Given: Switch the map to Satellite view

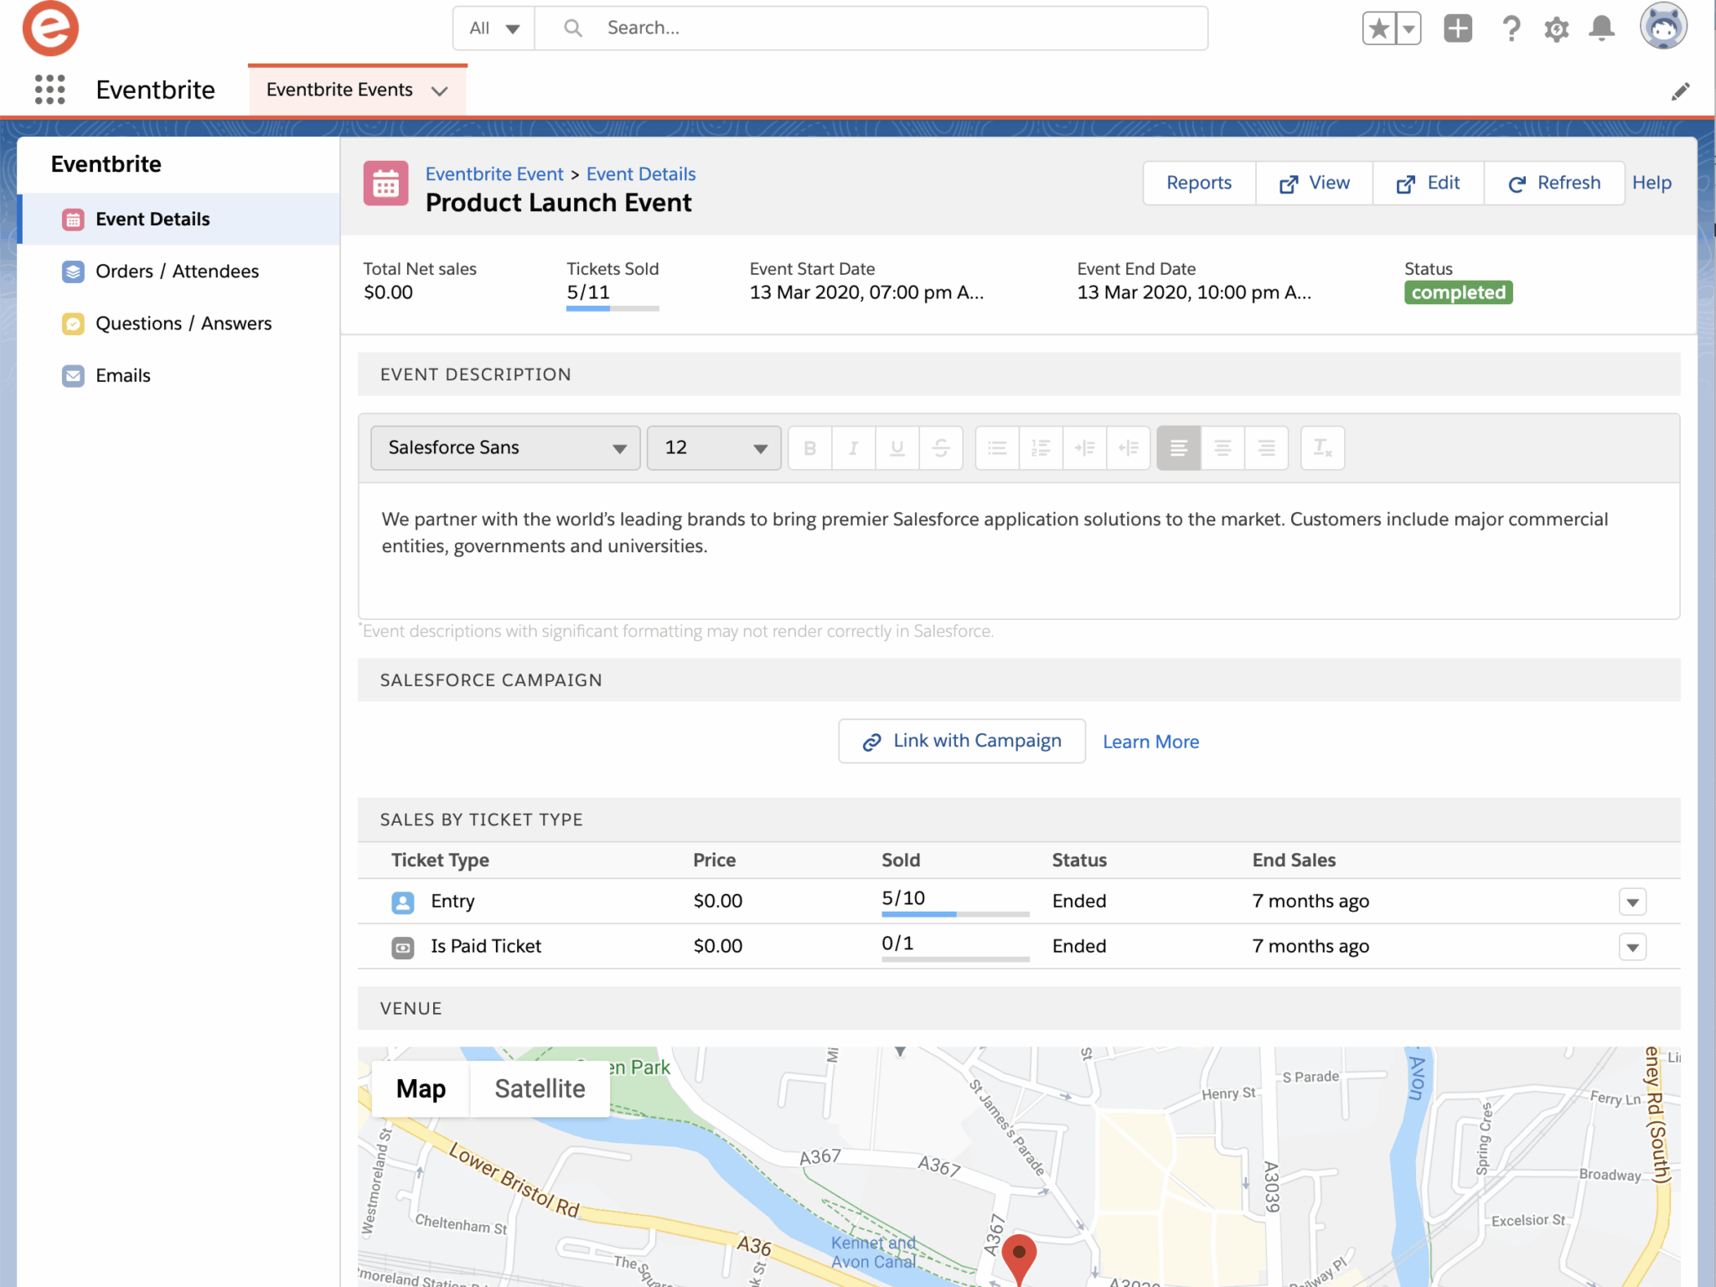Looking at the screenshot, I should pyautogui.click(x=539, y=1088).
